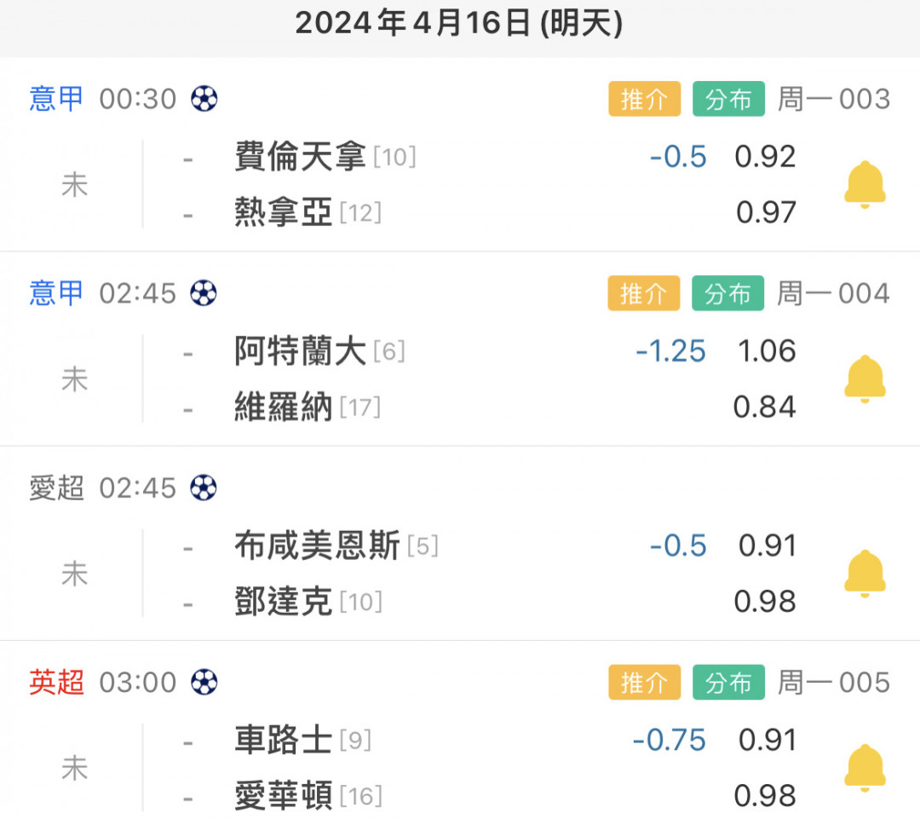The height and width of the screenshot is (825, 920).
Task: Open 分布 for match 周一003
Action: 728,99
